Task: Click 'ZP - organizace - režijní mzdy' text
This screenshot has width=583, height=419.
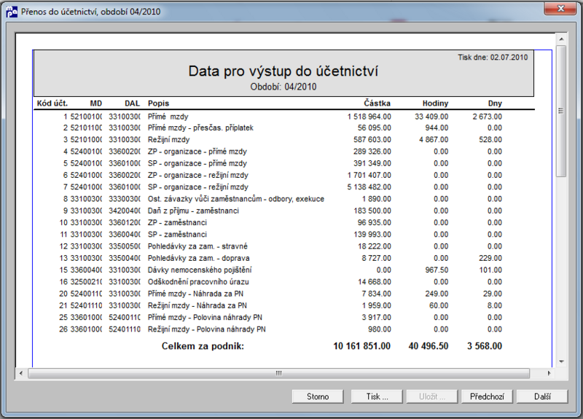Action: pyautogui.click(x=197, y=176)
